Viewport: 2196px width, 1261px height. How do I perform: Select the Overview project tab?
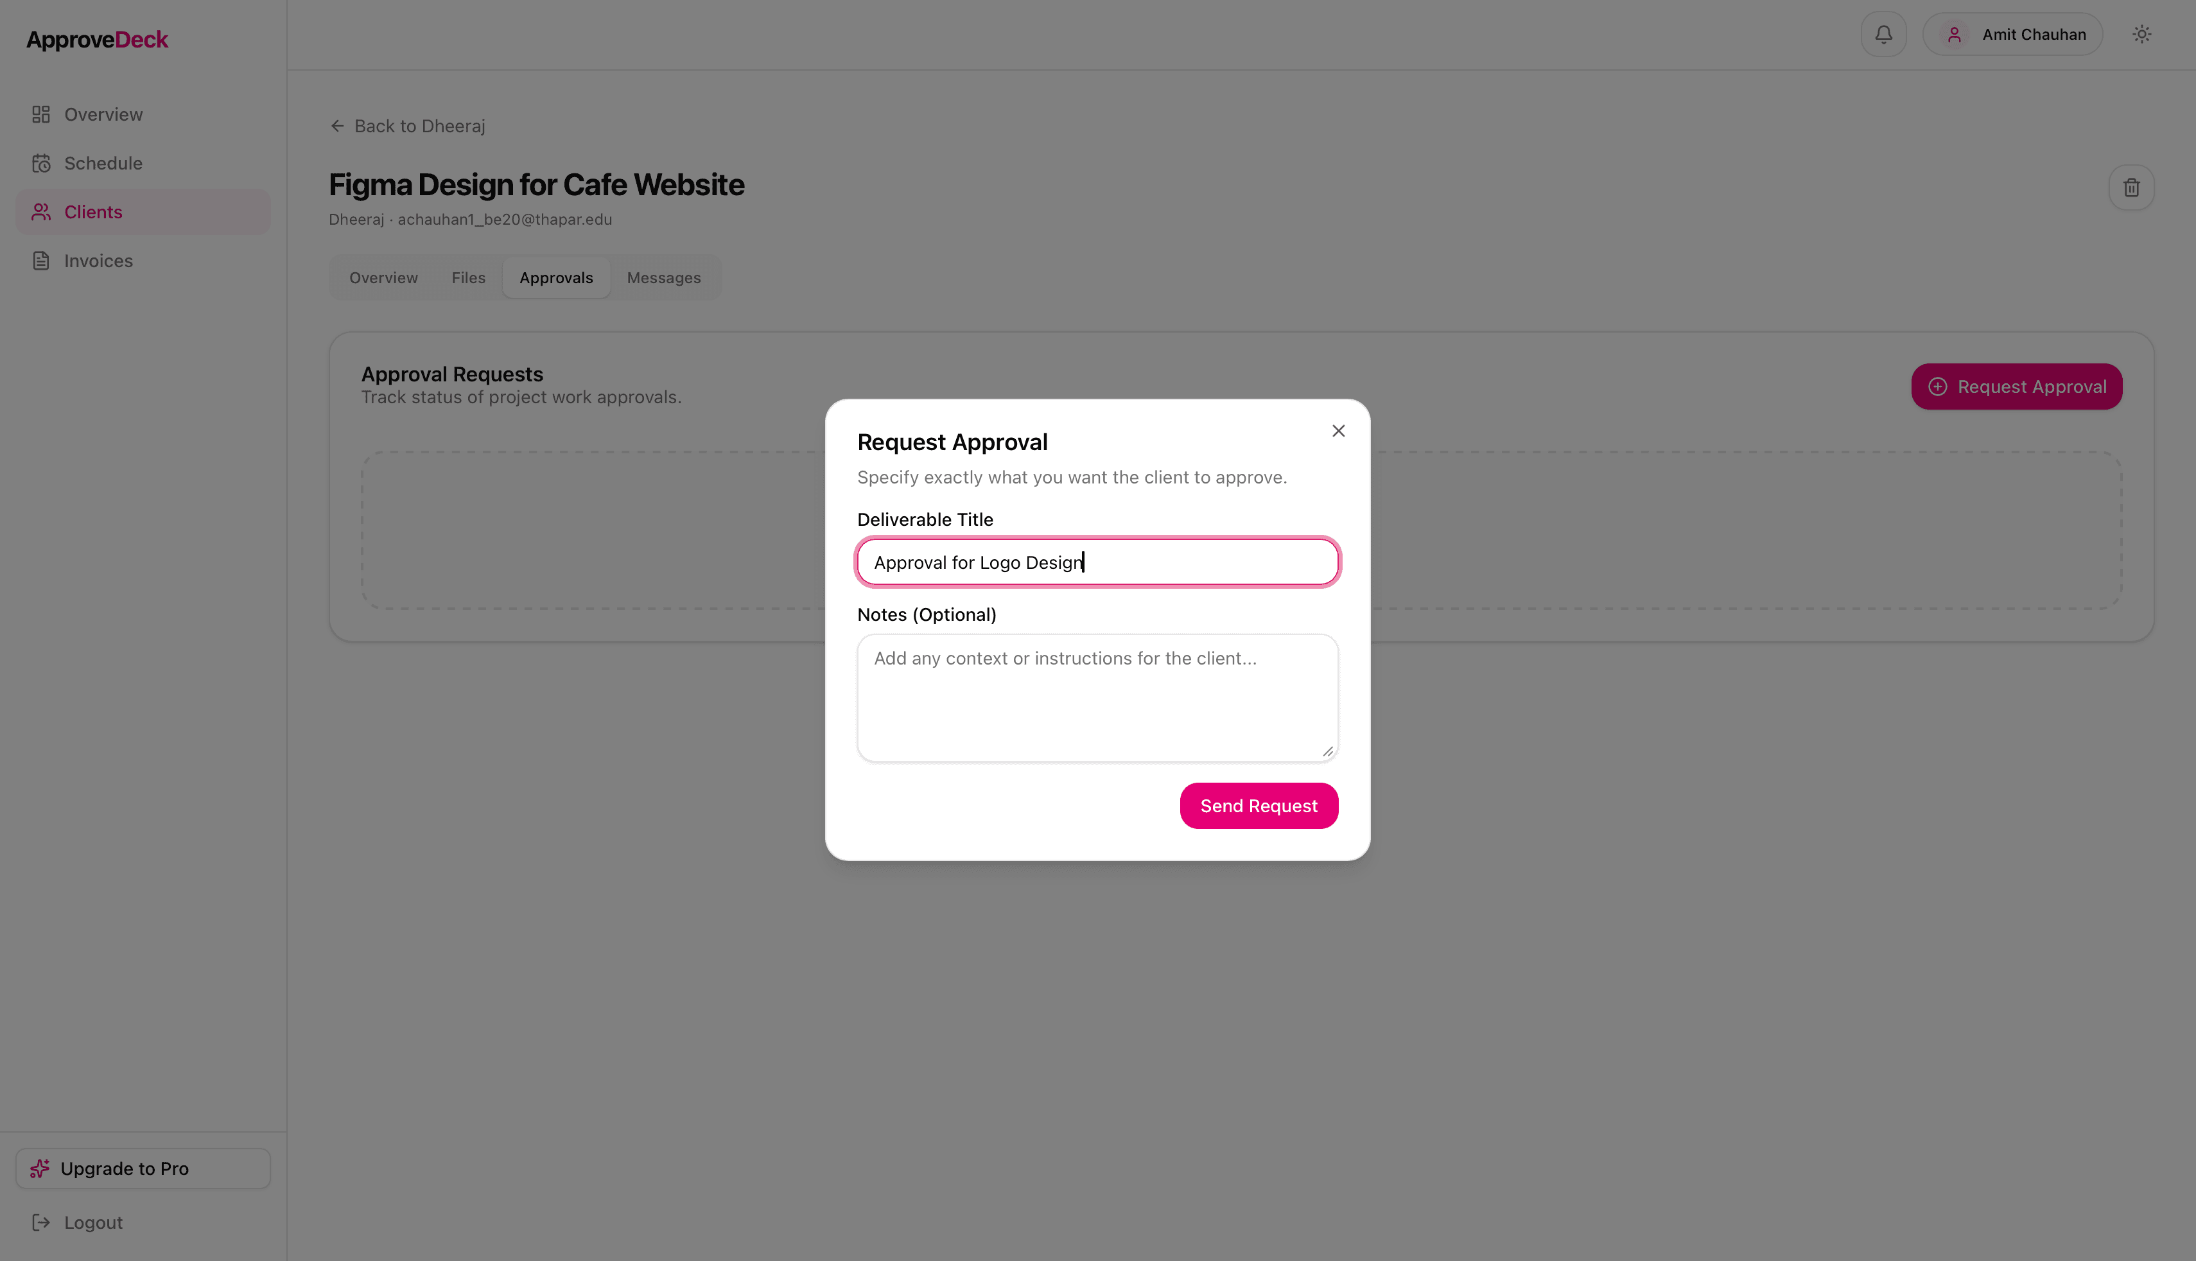click(383, 277)
